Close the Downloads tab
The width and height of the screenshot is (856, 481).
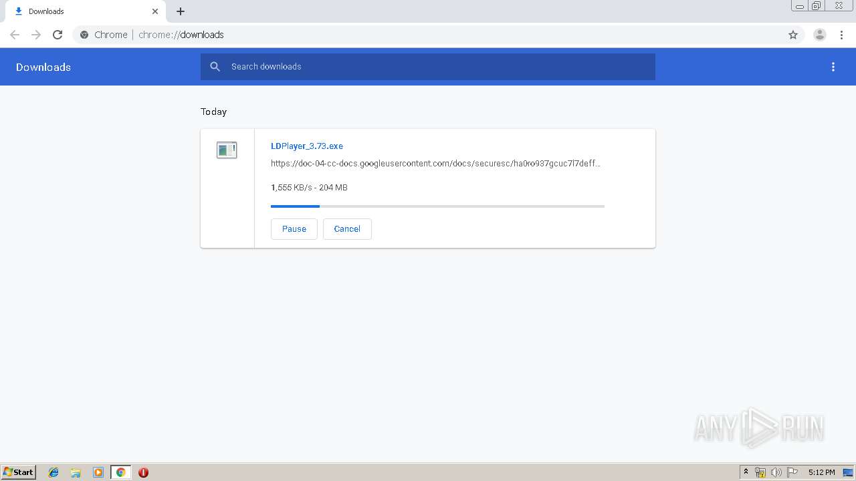(155, 11)
